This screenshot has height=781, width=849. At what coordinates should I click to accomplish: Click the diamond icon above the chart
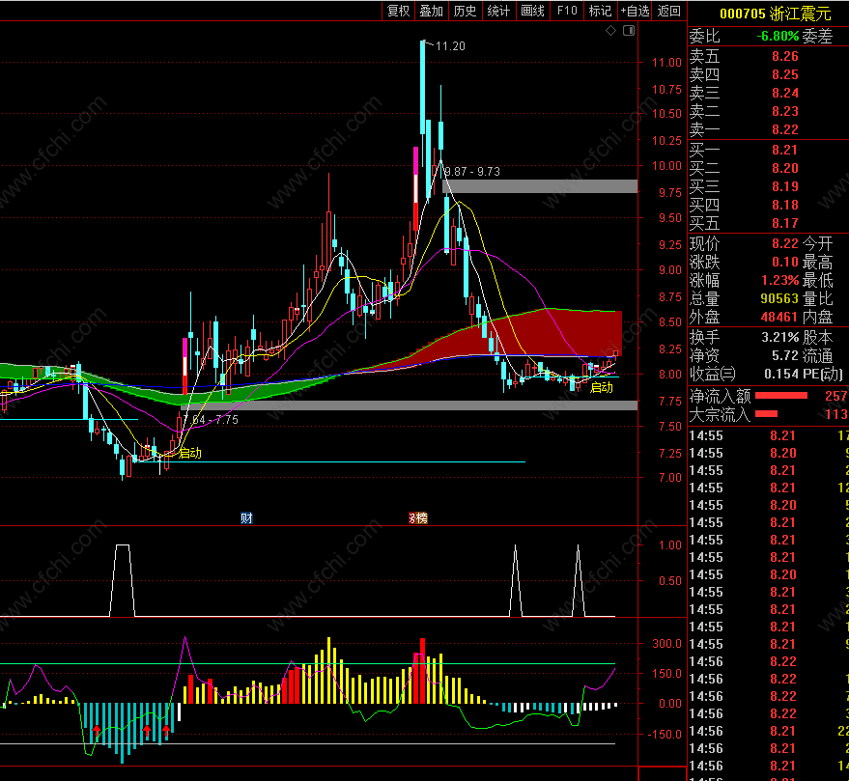(x=610, y=31)
